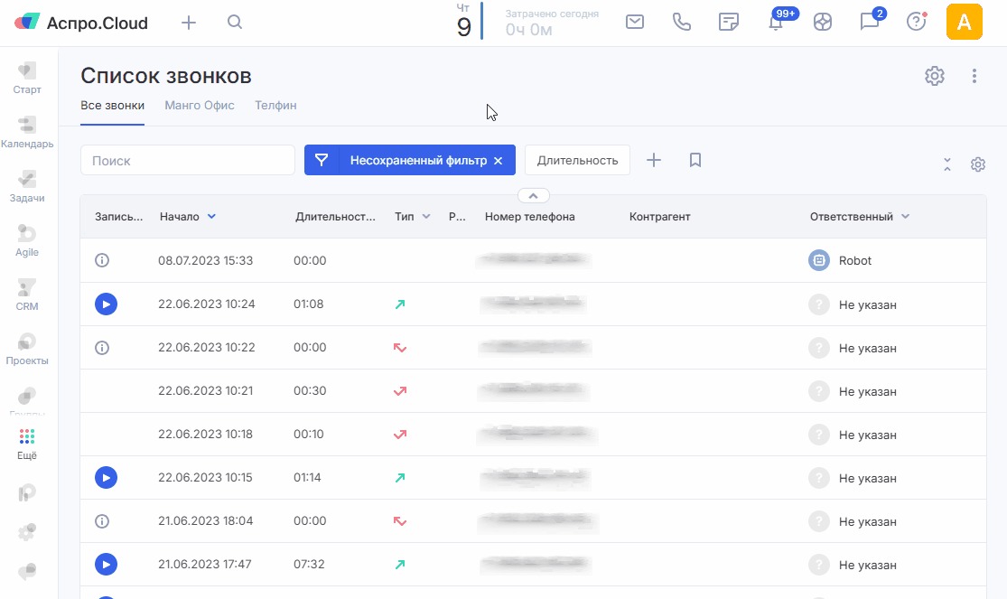
Task: Open notifications bell with 99+ badge
Action: click(x=777, y=22)
